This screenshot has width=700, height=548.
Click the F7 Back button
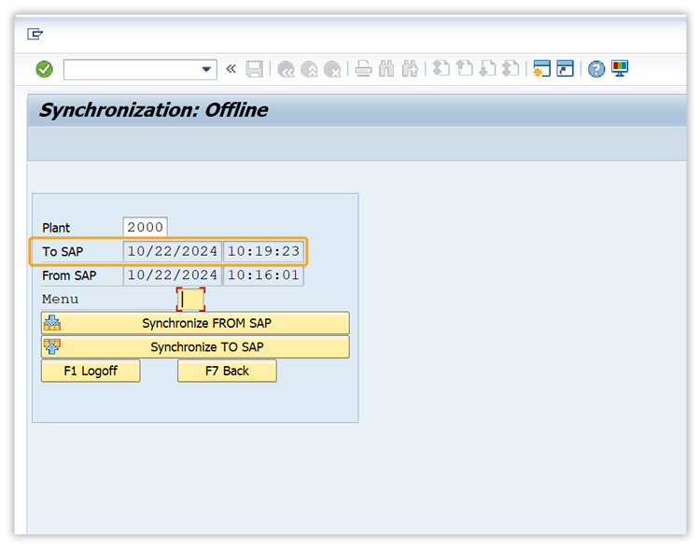click(x=227, y=371)
